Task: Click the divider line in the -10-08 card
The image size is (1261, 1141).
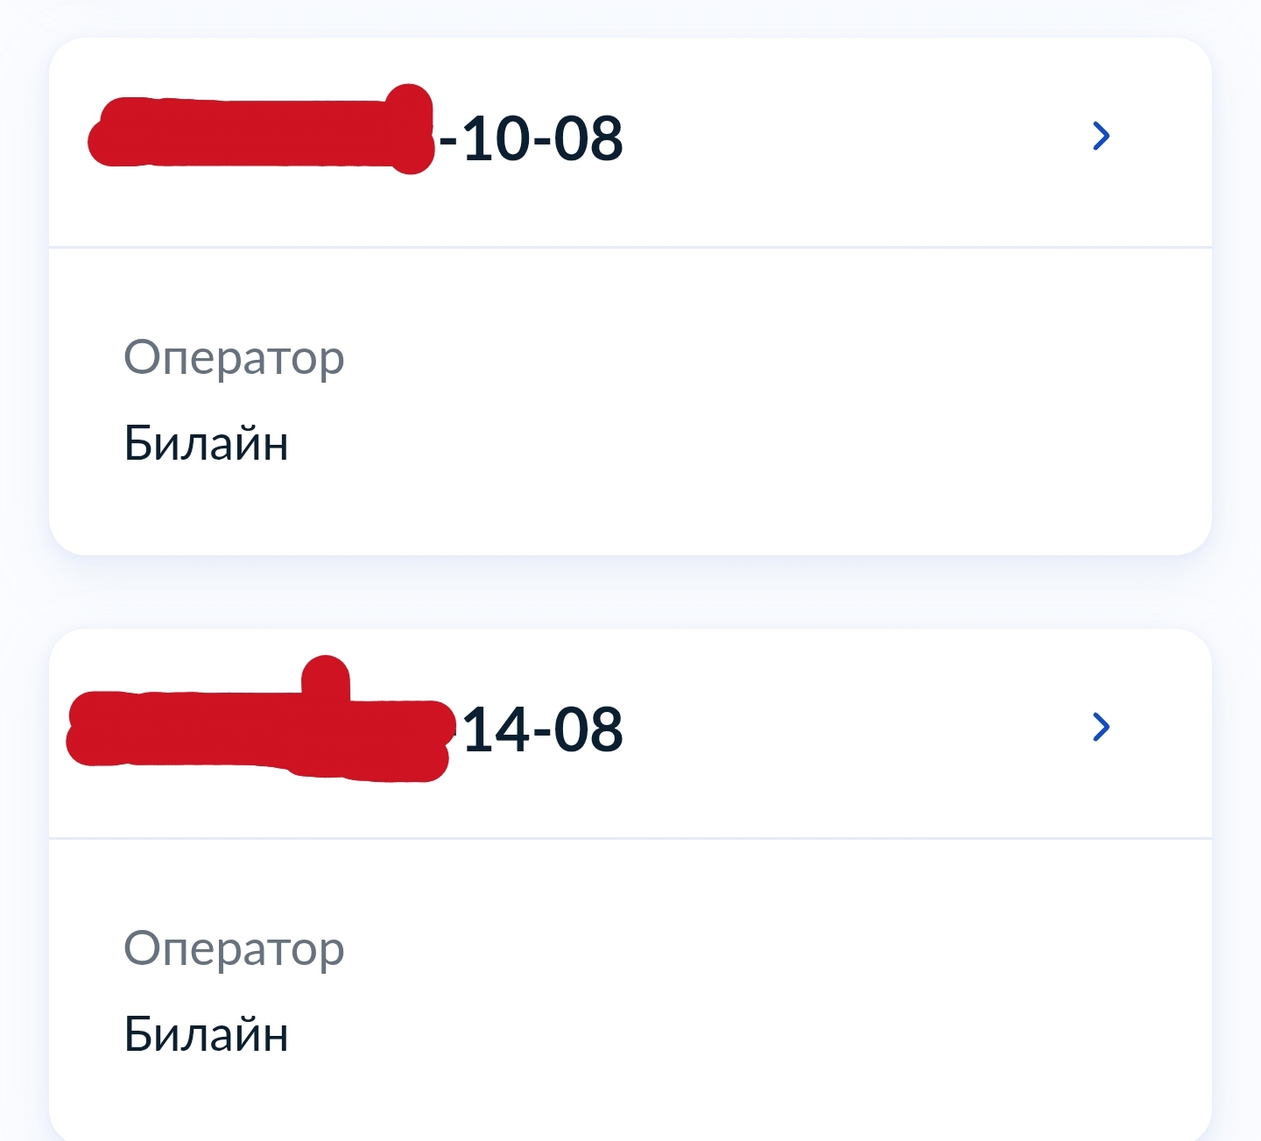Action: [630, 248]
